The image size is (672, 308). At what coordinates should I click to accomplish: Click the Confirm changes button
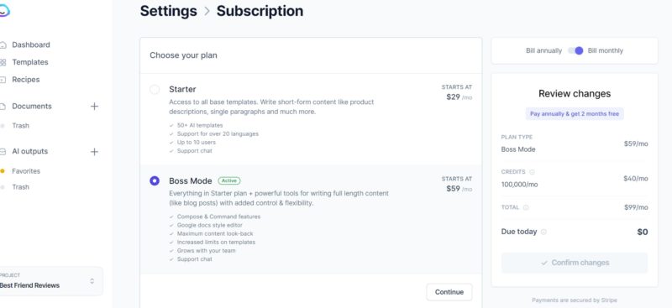click(x=575, y=263)
